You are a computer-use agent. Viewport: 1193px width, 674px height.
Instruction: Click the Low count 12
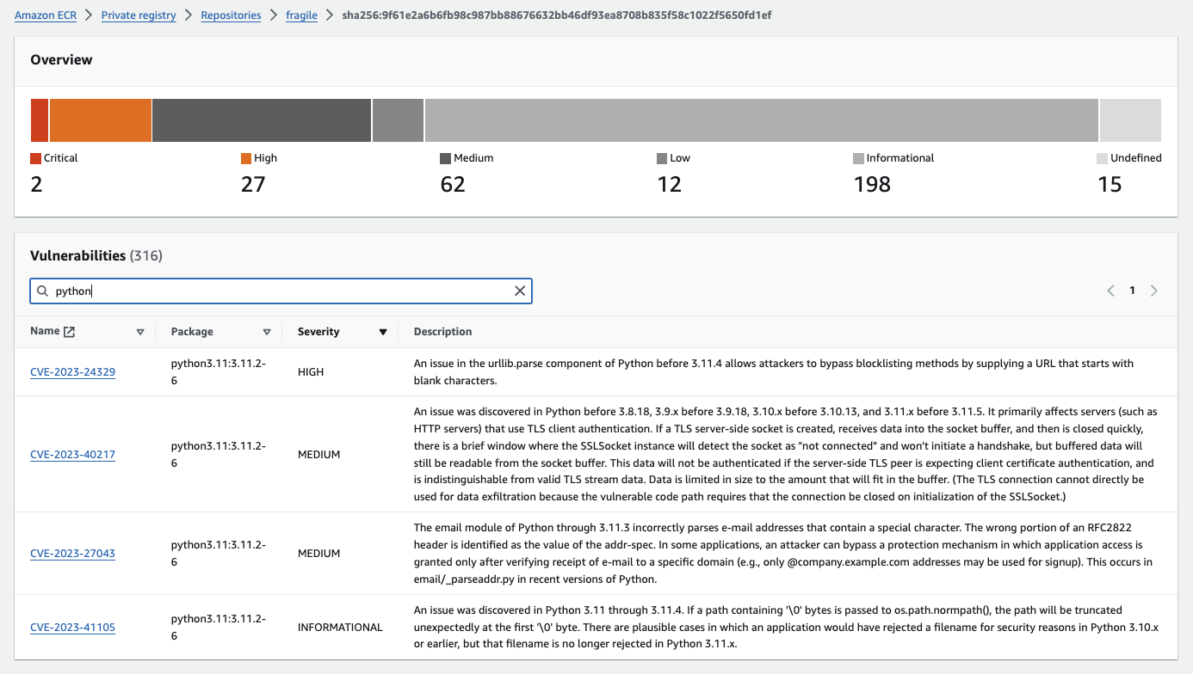(x=669, y=184)
